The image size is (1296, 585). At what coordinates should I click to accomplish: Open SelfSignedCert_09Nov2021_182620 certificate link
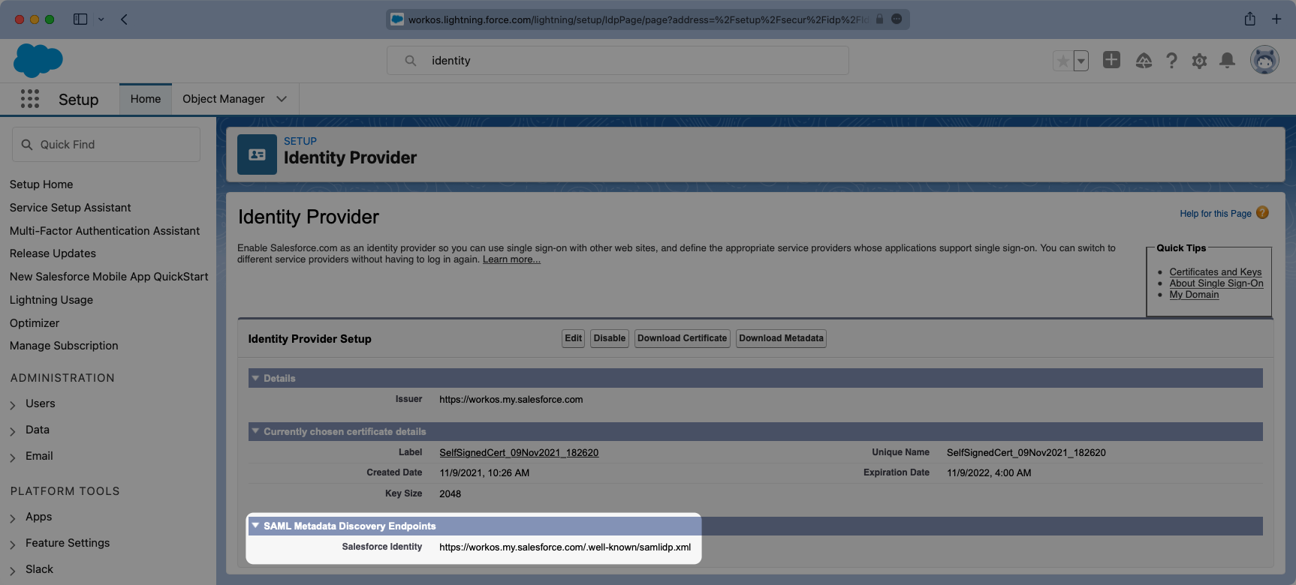(519, 453)
